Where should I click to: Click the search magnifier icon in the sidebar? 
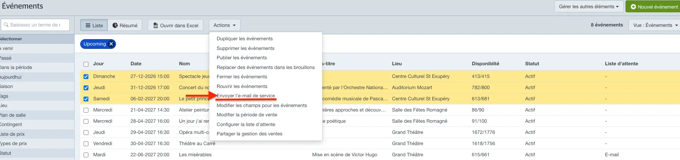[6, 25]
